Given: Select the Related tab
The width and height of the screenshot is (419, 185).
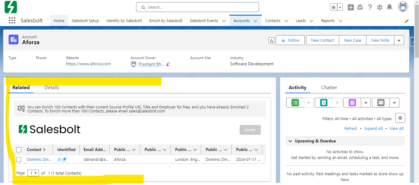Looking at the screenshot, I should pyautogui.click(x=21, y=88).
